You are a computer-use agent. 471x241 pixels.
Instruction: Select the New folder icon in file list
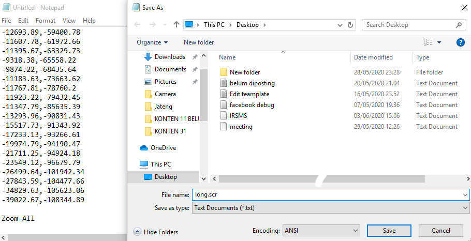[x=223, y=72]
